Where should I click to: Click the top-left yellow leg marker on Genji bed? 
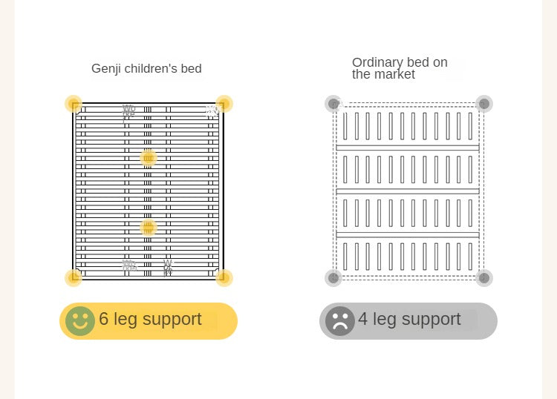pos(73,104)
